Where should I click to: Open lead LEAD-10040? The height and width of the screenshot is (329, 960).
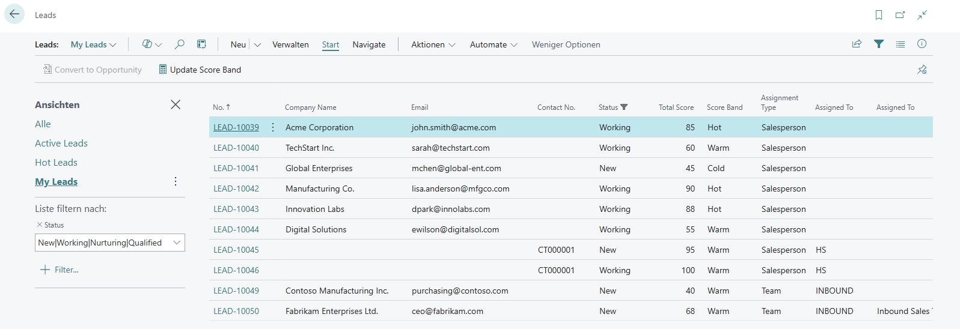point(236,148)
